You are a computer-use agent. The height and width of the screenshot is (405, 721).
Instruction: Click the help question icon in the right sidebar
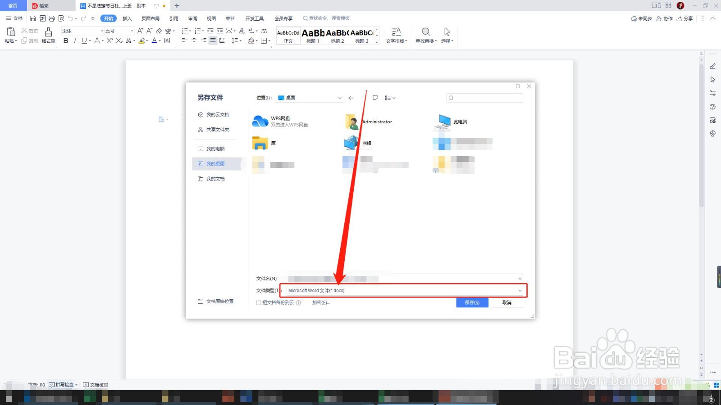click(712, 107)
